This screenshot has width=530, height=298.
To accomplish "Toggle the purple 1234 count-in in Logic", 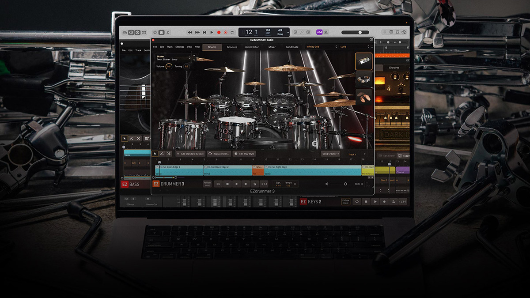I will point(319,32).
